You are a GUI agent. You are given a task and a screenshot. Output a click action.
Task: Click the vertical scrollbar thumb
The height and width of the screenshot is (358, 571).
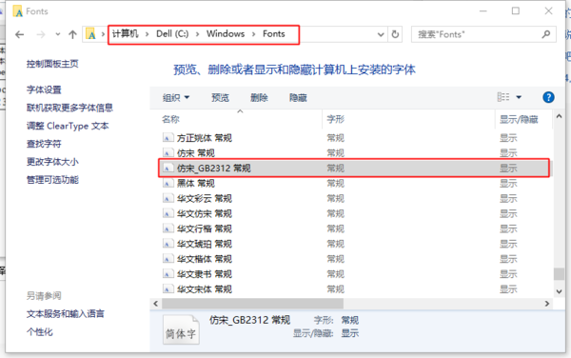(559, 274)
